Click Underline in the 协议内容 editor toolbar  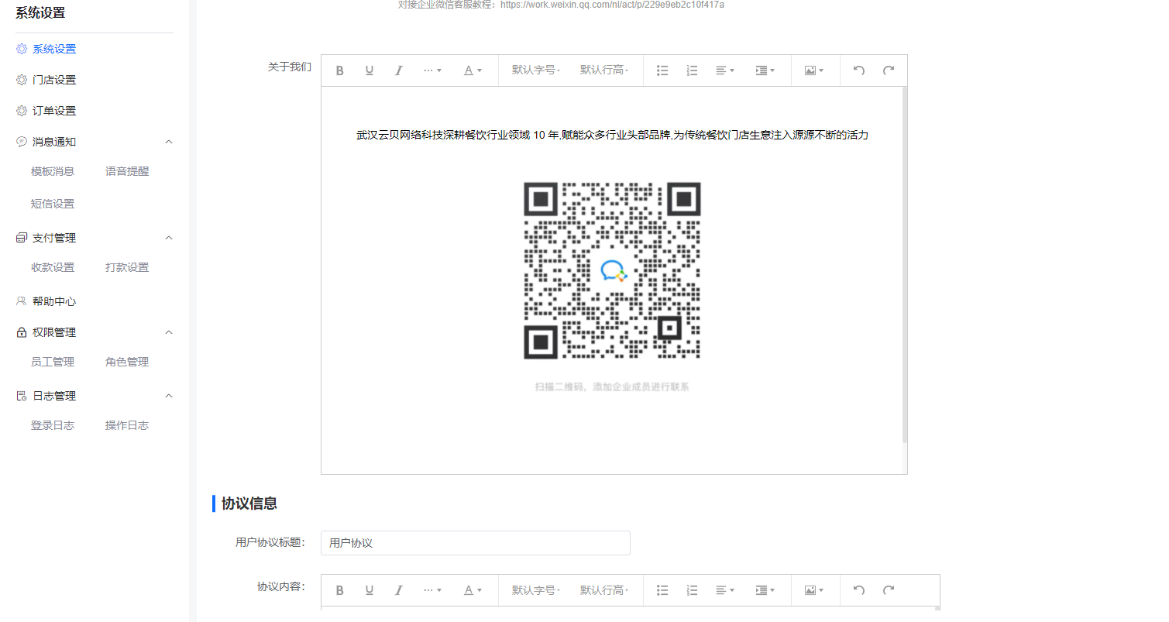coord(370,590)
